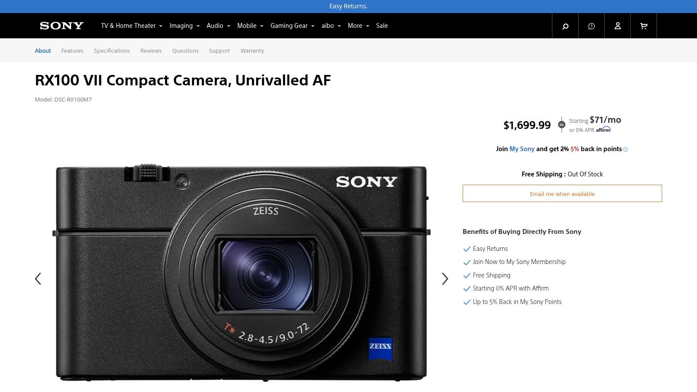This screenshot has width=697, height=392.
Task: Expand TV & Home Theater menu
Action: (x=132, y=26)
